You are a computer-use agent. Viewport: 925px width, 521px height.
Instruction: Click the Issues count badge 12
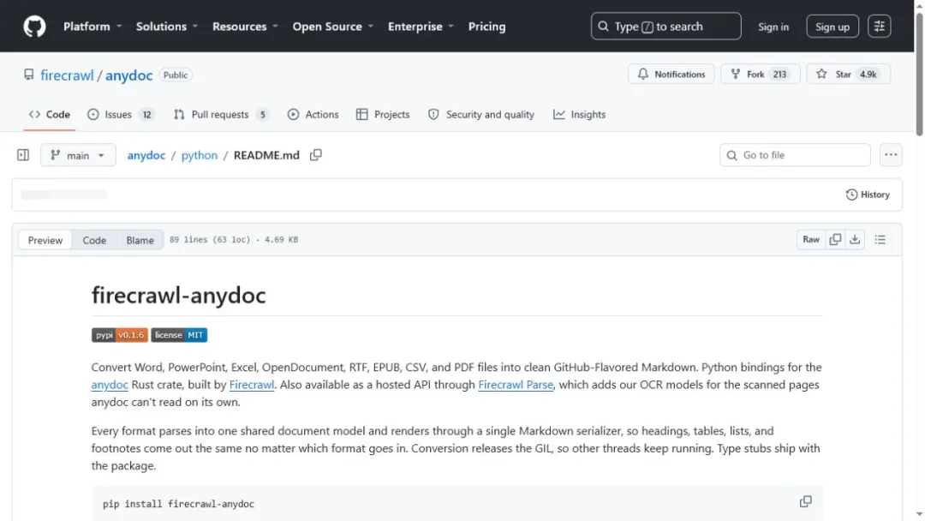point(146,115)
